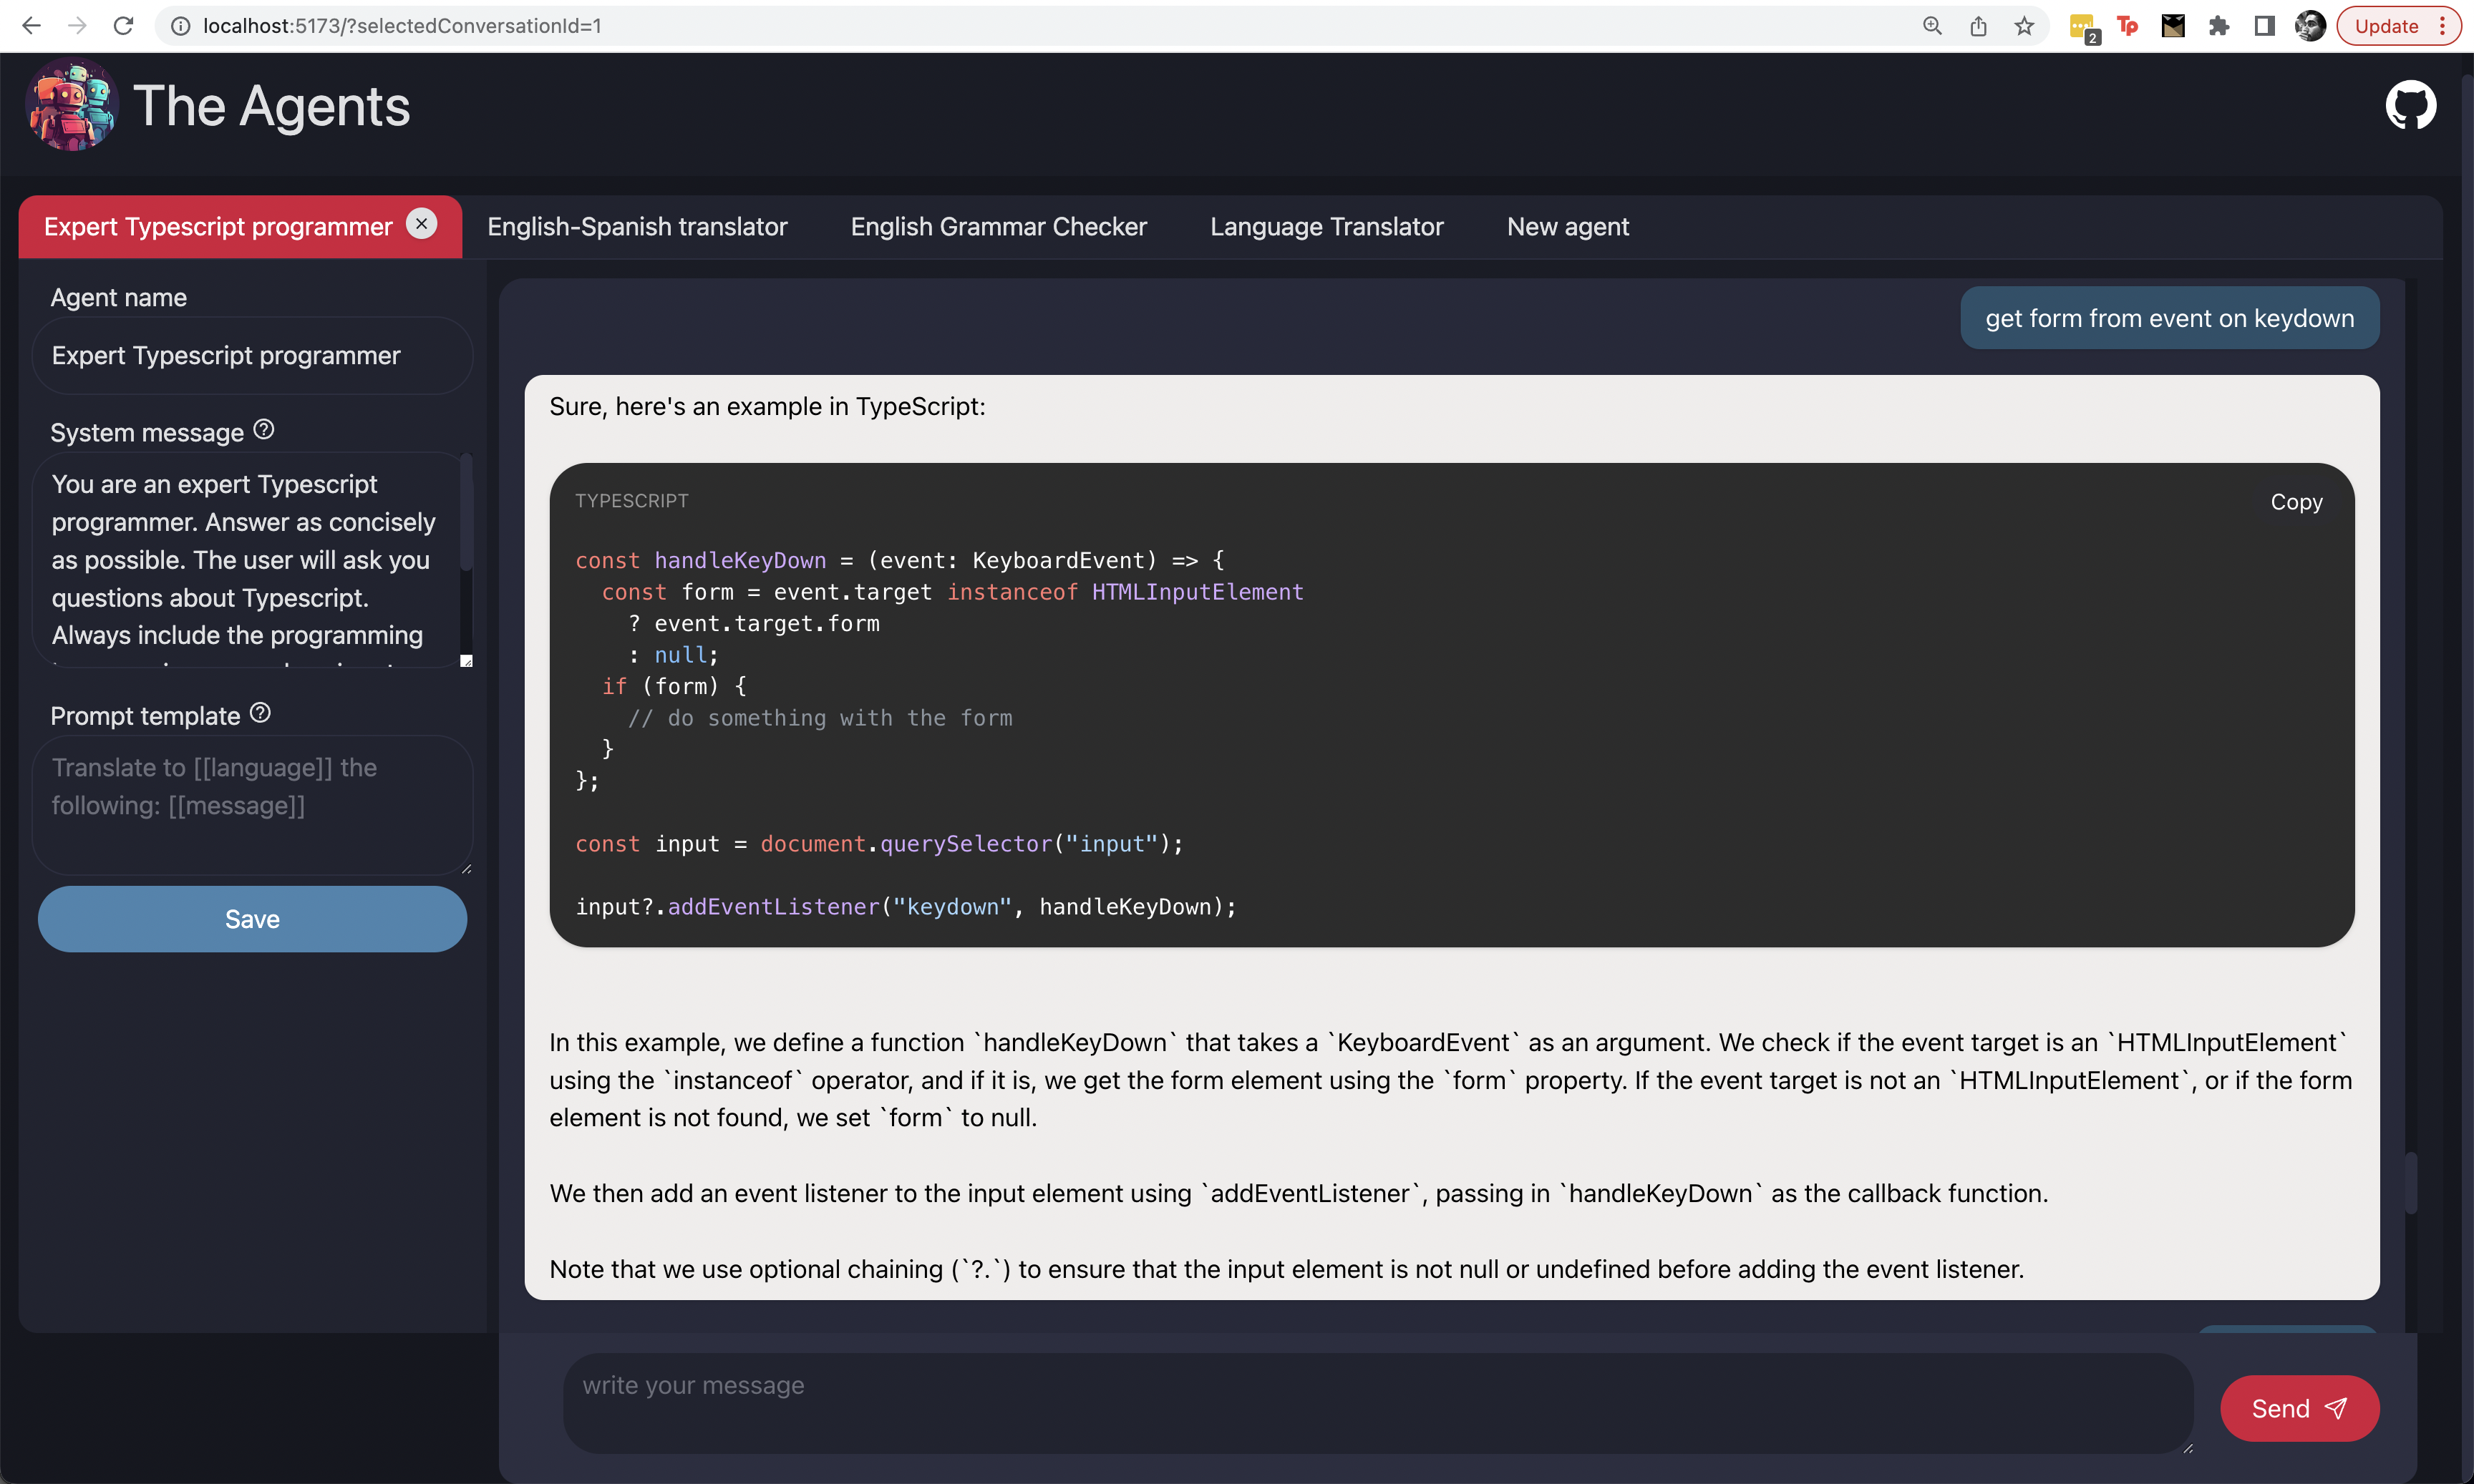This screenshot has height=1484, width=2474.
Task: Go back with browser back arrow
Action: click(x=31, y=26)
